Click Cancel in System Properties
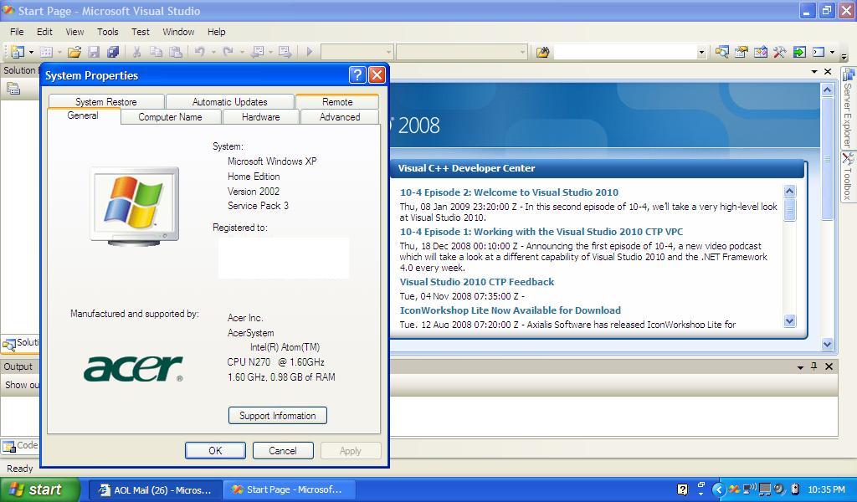The width and height of the screenshot is (857, 502). tap(283, 451)
